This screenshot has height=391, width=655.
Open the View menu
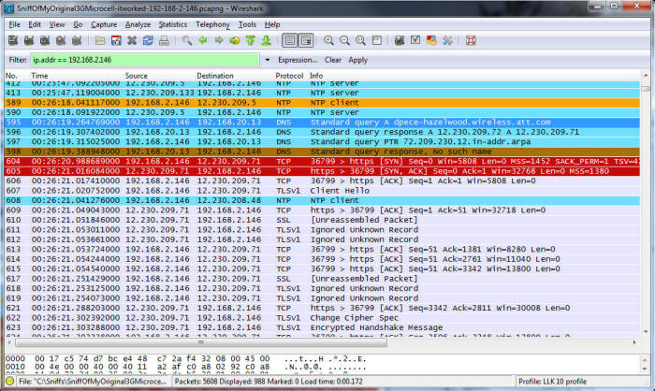pos(57,24)
